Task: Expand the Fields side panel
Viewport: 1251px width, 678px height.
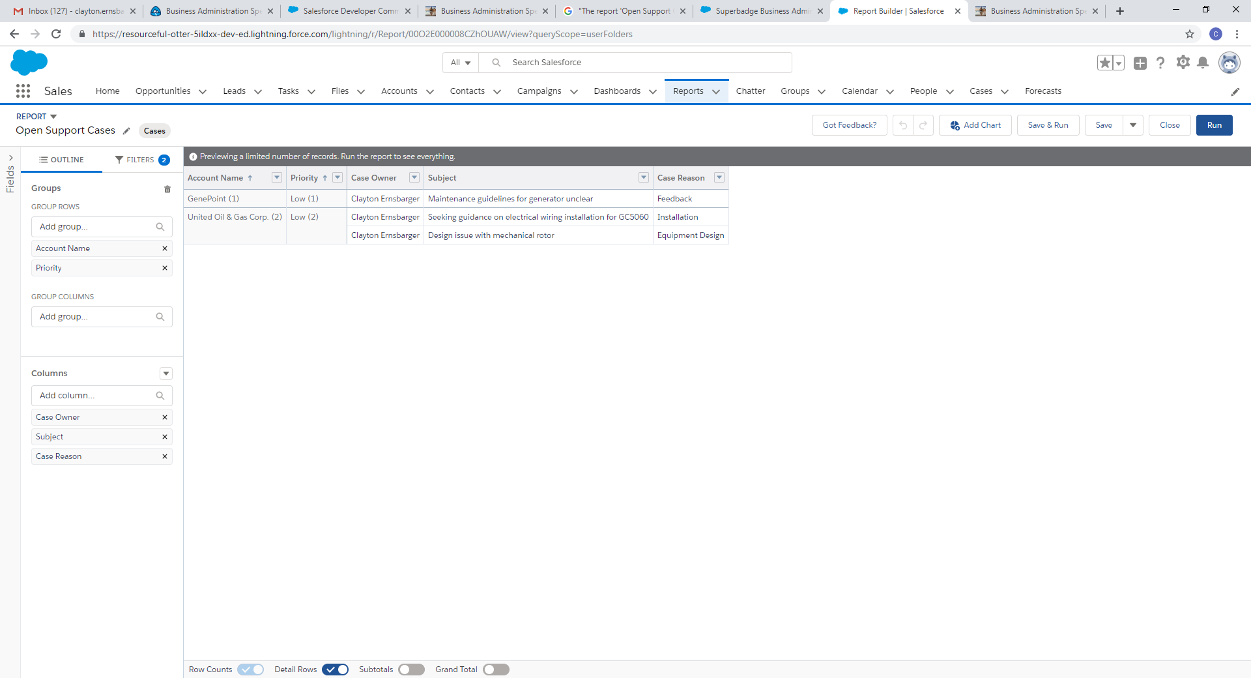Action: pos(10,158)
